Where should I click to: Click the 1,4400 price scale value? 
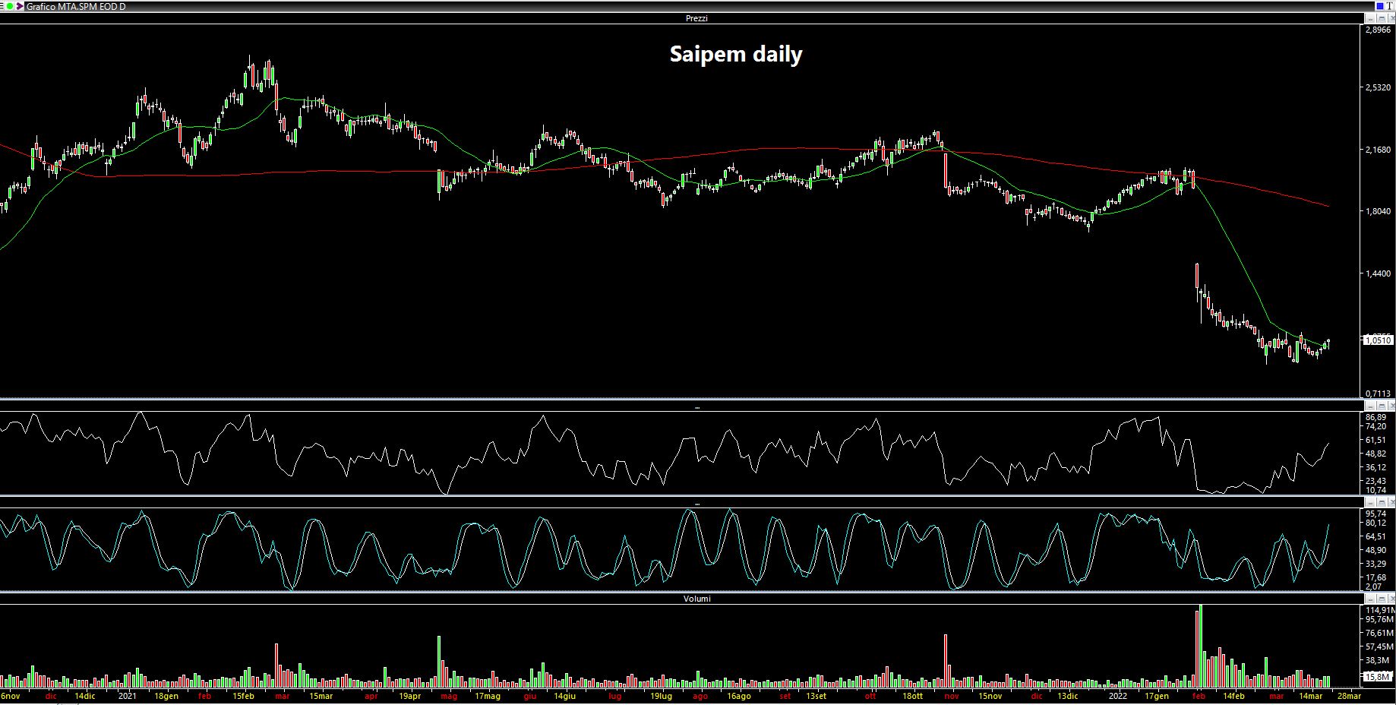(1378, 273)
